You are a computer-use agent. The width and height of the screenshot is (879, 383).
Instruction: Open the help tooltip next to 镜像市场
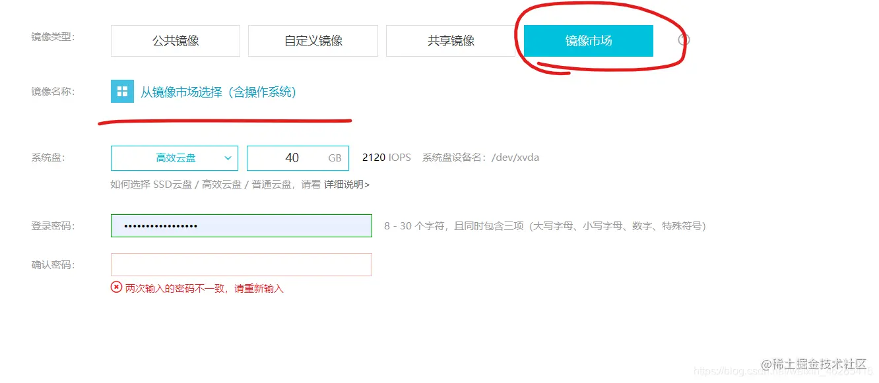tap(684, 40)
